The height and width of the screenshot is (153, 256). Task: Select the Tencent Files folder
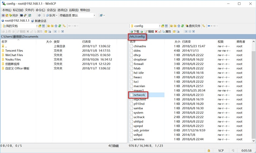coord(14,51)
